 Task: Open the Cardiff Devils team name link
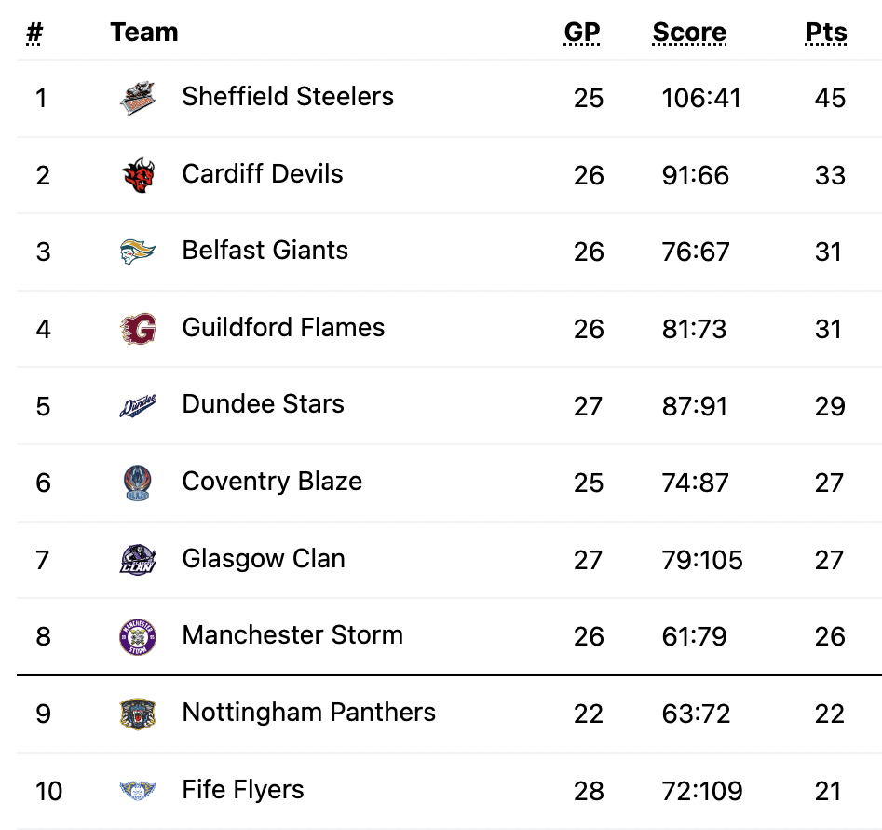(262, 173)
